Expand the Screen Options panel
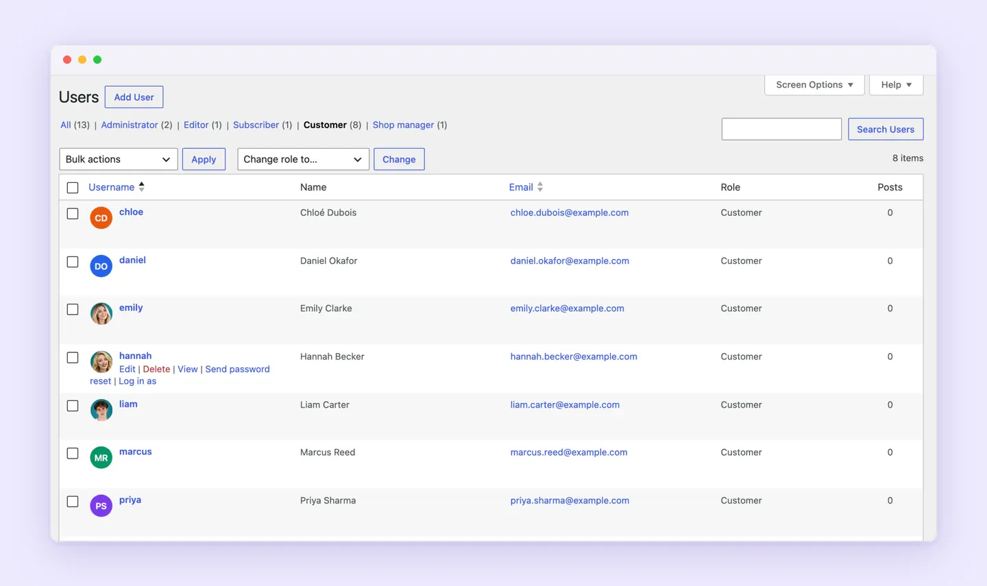 pyautogui.click(x=814, y=84)
